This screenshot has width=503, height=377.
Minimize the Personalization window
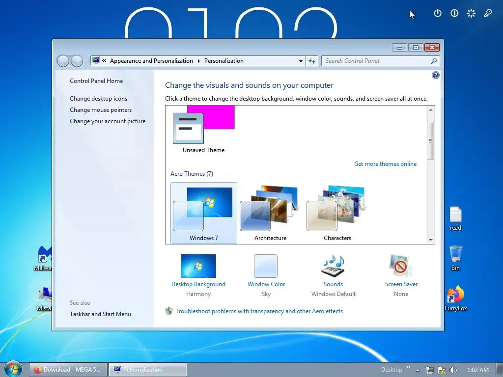(399, 48)
